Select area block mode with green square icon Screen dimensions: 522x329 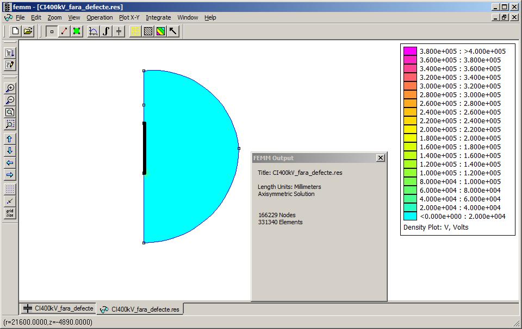(x=77, y=31)
